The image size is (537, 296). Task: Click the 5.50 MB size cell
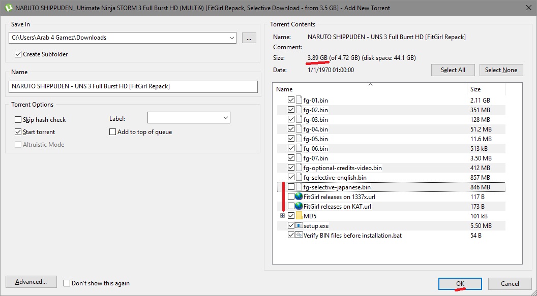pyautogui.click(x=481, y=225)
